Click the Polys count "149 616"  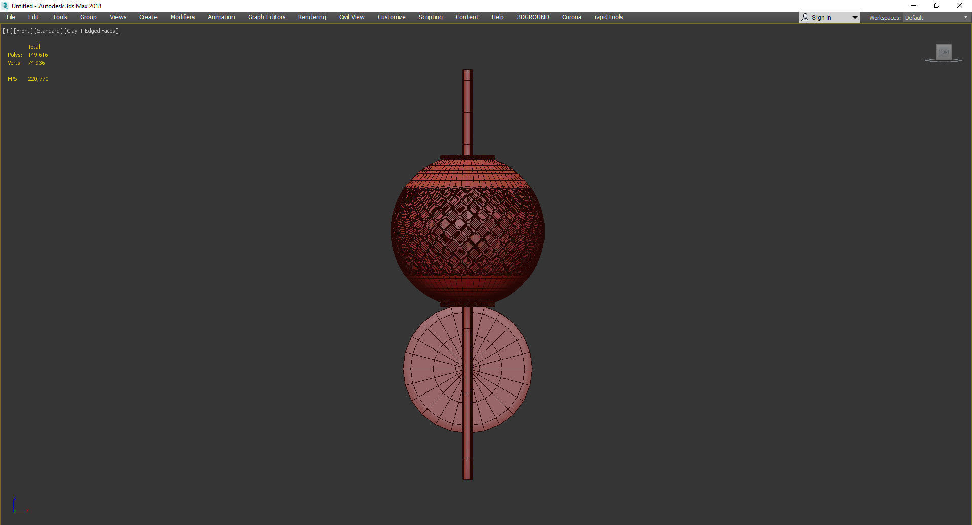38,55
